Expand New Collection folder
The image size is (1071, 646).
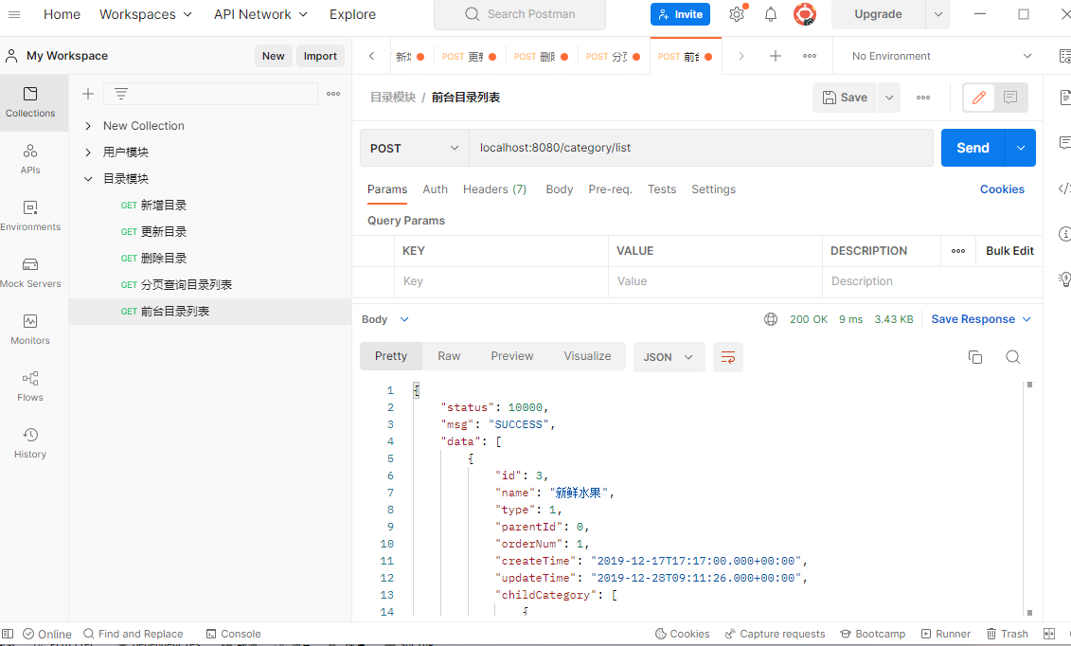coord(87,126)
